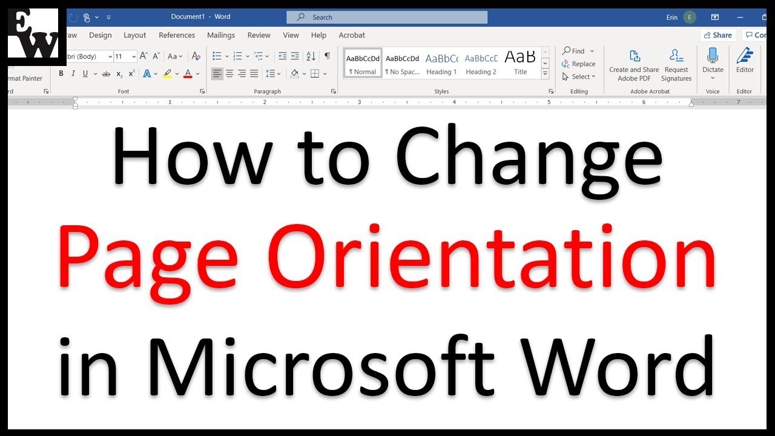
Task: Align text right
Action: [242, 74]
